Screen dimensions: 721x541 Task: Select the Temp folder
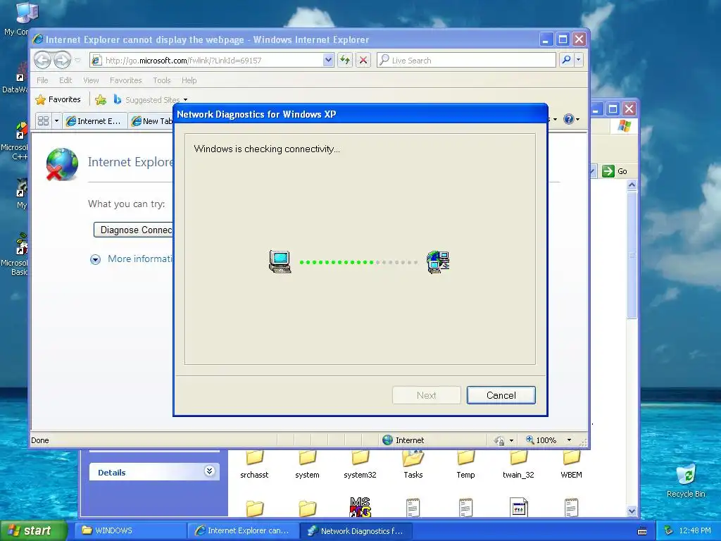(x=466, y=464)
